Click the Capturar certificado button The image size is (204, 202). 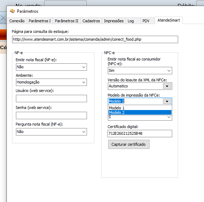(x=129, y=144)
